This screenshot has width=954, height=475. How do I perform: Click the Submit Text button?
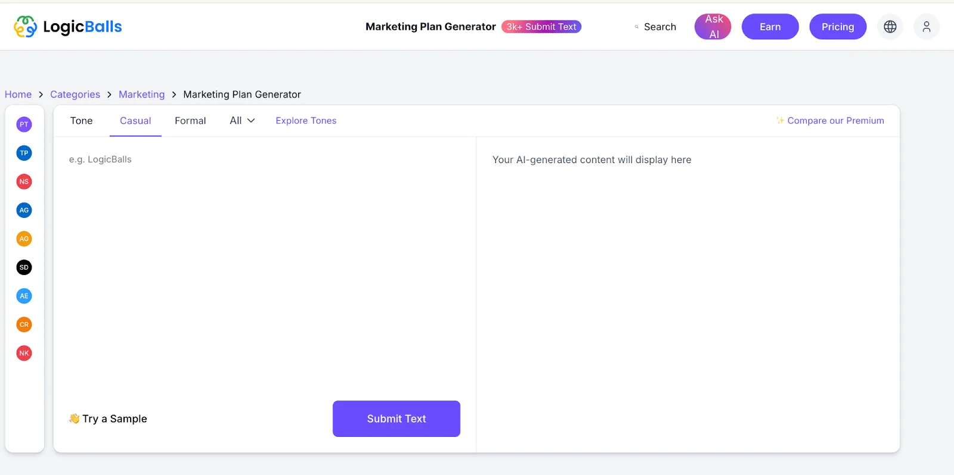coord(397,418)
